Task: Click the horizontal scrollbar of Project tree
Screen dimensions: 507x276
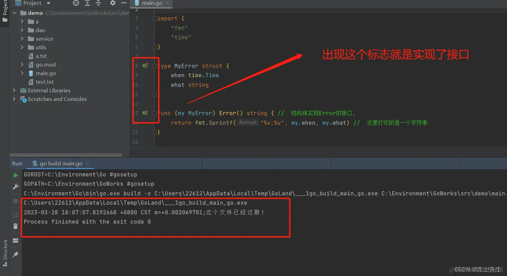Action: tap(66, 155)
